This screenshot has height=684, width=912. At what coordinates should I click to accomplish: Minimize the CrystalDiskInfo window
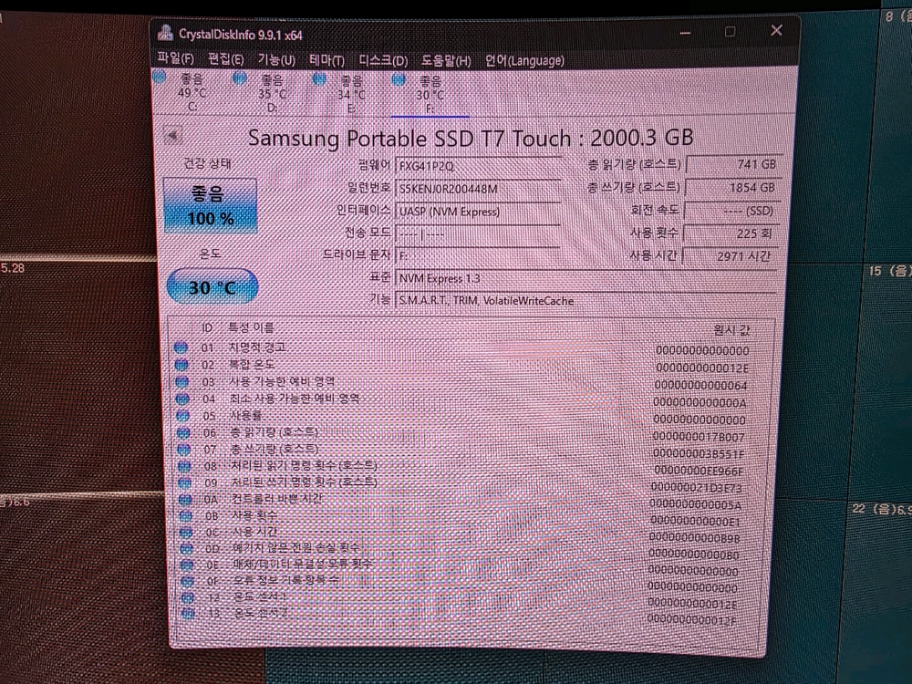point(685,33)
